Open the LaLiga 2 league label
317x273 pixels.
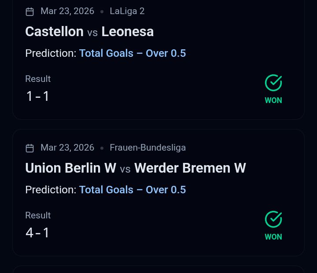coord(127,11)
